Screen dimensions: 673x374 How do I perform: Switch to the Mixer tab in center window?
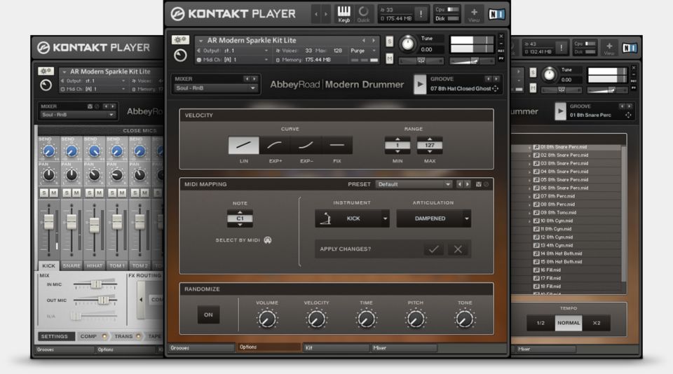(403, 347)
